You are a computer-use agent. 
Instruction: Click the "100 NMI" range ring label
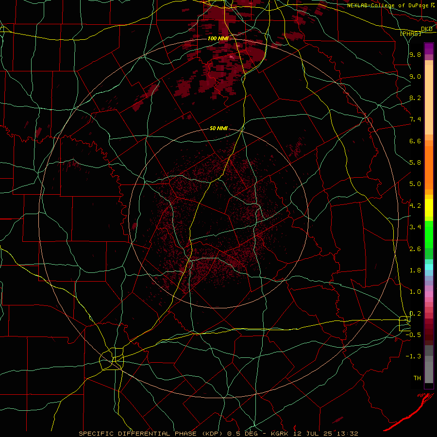coord(218,38)
